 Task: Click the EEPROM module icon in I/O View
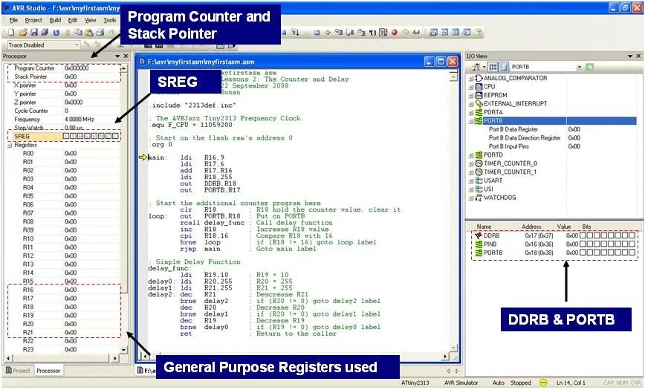coord(479,95)
